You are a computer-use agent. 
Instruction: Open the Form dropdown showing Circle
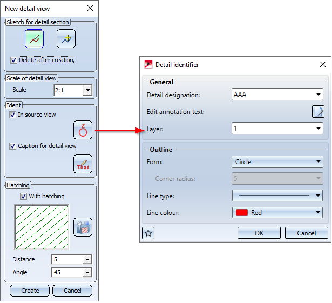point(277,162)
